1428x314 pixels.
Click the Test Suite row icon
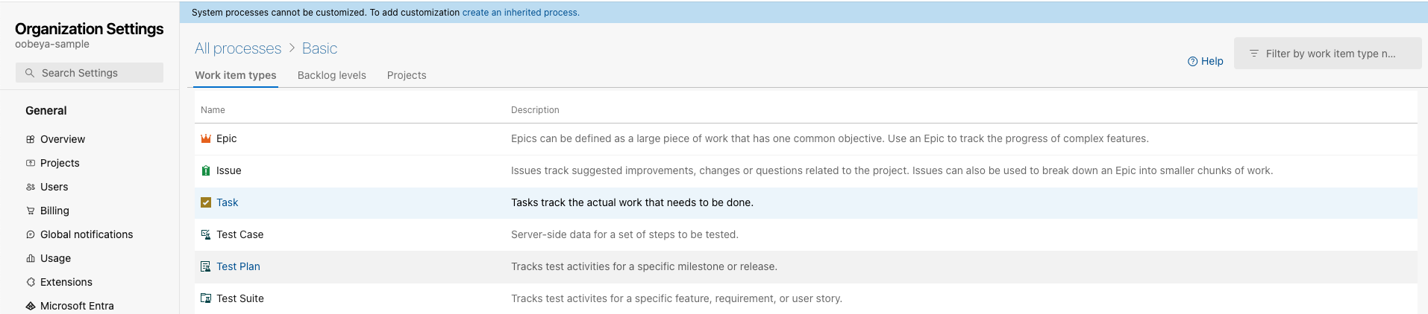point(206,298)
